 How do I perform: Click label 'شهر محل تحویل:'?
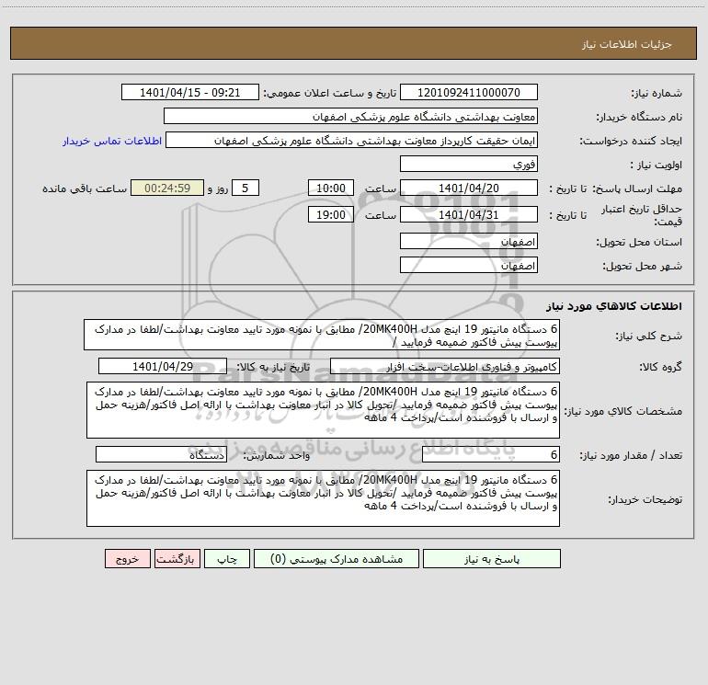(x=643, y=266)
